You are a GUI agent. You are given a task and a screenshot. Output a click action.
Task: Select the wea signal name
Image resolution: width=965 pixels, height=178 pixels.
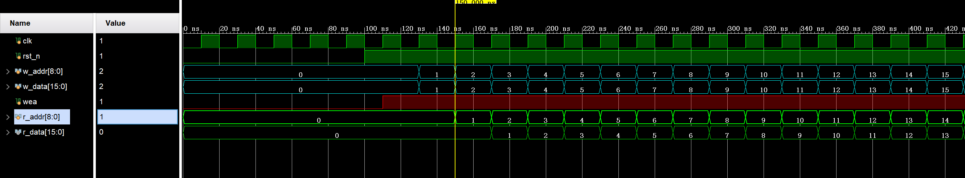pos(30,102)
